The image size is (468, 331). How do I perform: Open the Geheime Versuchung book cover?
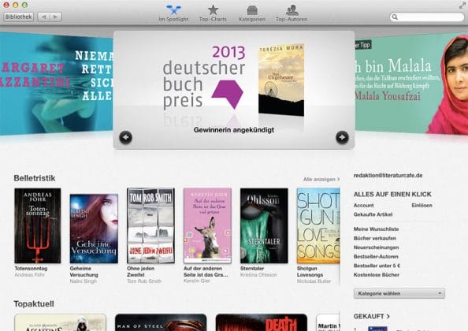[x=94, y=229]
